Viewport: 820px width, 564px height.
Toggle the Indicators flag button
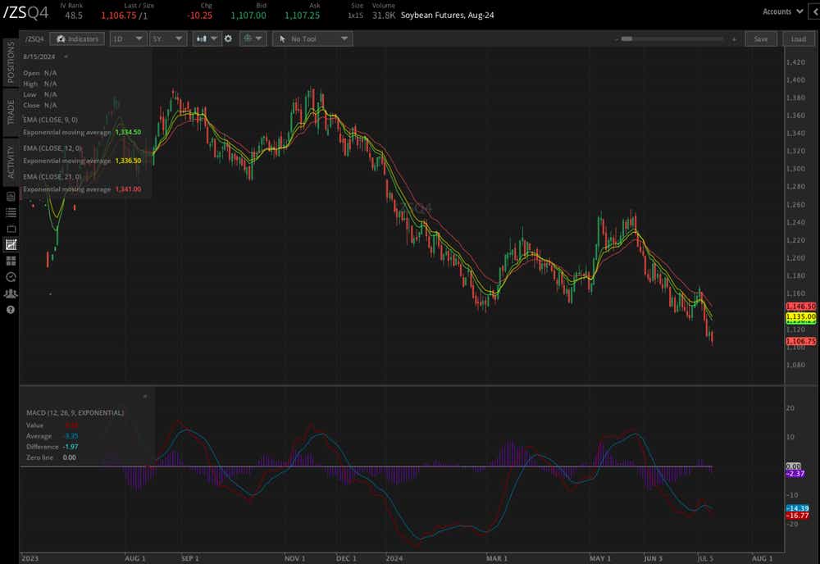pos(77,39)
